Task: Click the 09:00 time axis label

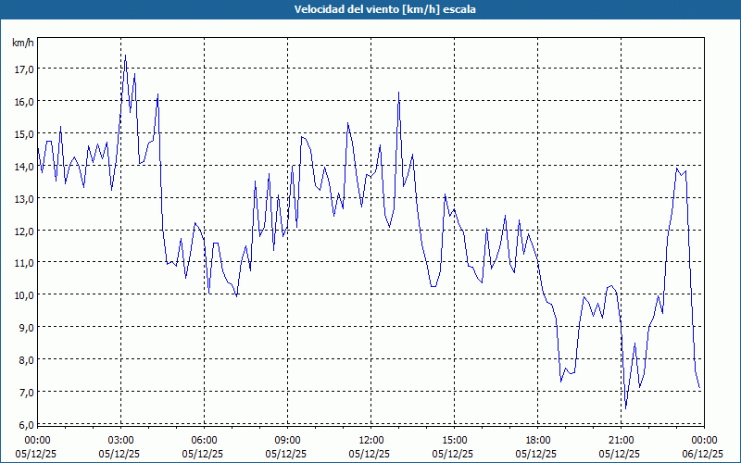Action: pos(287,441)
